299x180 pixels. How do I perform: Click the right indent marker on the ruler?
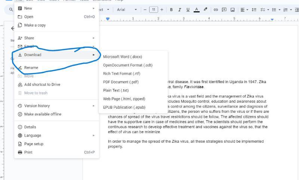[272, 19]
